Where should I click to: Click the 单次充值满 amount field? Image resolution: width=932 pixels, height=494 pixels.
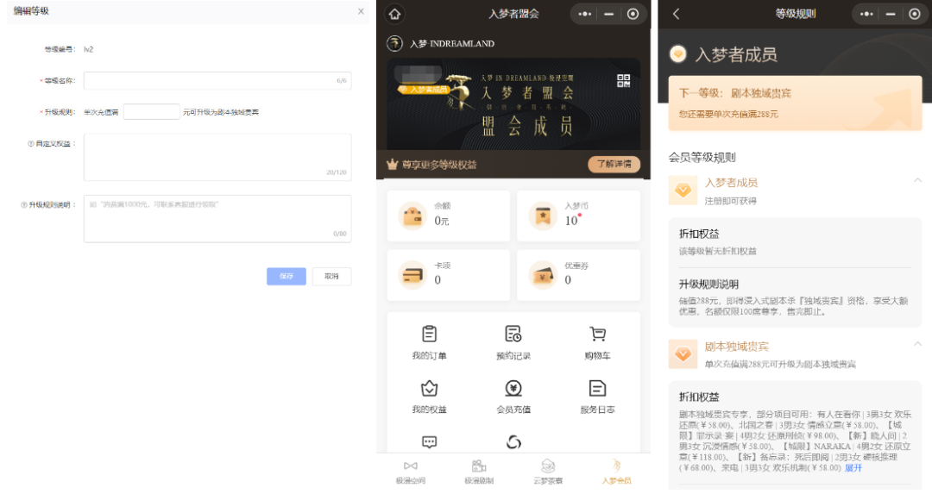[x=152, y=111]
